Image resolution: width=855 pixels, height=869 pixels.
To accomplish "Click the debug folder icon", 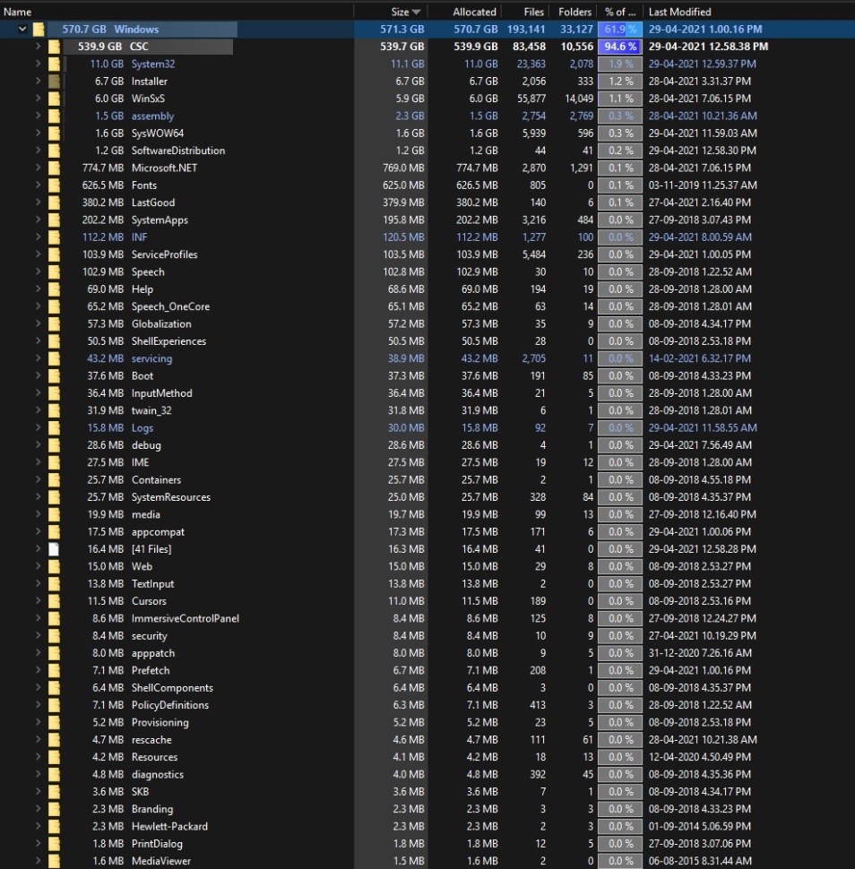I will click(x=54, y=445).
